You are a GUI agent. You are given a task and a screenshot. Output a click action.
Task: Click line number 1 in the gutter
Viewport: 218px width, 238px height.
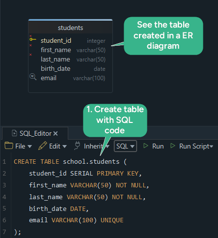click(x=4, y=162)
